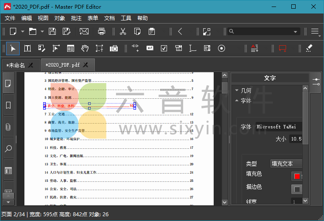The height and width of the screenshot is (221, 324).
Task: Open the 批注 menu
Action: (76, 18)
